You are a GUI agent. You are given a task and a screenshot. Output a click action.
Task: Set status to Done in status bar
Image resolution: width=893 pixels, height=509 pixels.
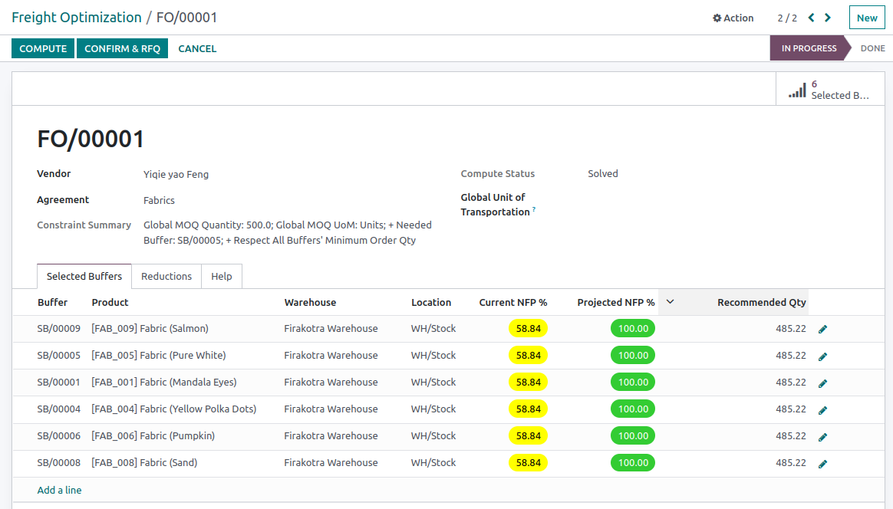coord(872,48)
